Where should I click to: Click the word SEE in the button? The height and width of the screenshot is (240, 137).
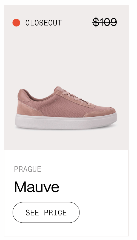coord(32,212)
